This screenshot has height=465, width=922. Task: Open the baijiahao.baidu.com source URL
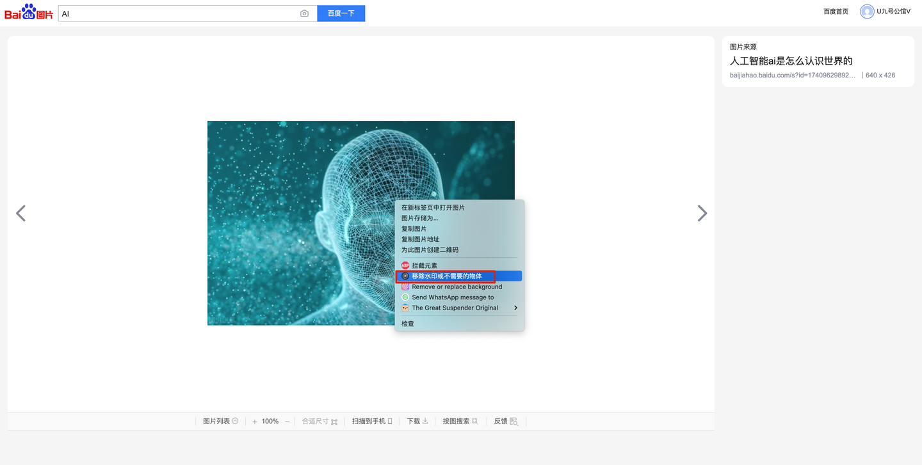point(793,75)
